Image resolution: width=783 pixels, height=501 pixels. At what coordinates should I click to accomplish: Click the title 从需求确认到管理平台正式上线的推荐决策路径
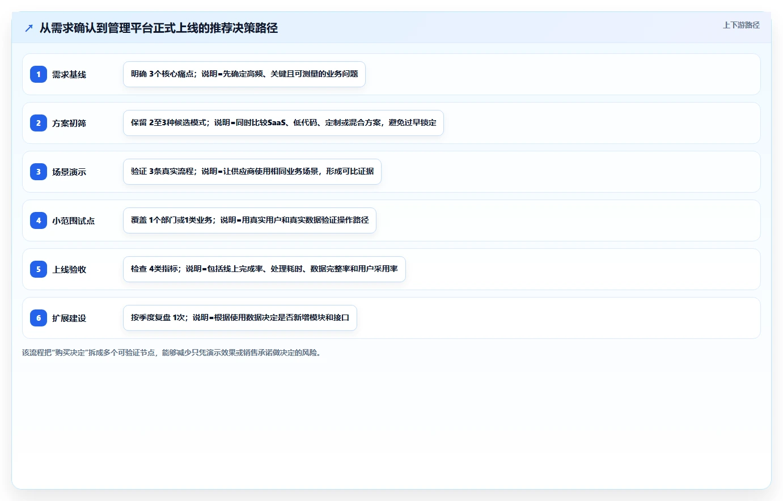coord(159,28)
